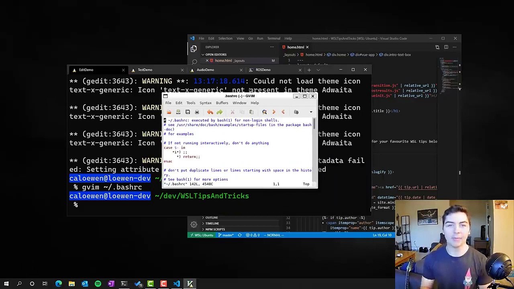Open the Syntax menu in GVIM
514x289 pixels.
pyautogui.click(x=206, y=103)
